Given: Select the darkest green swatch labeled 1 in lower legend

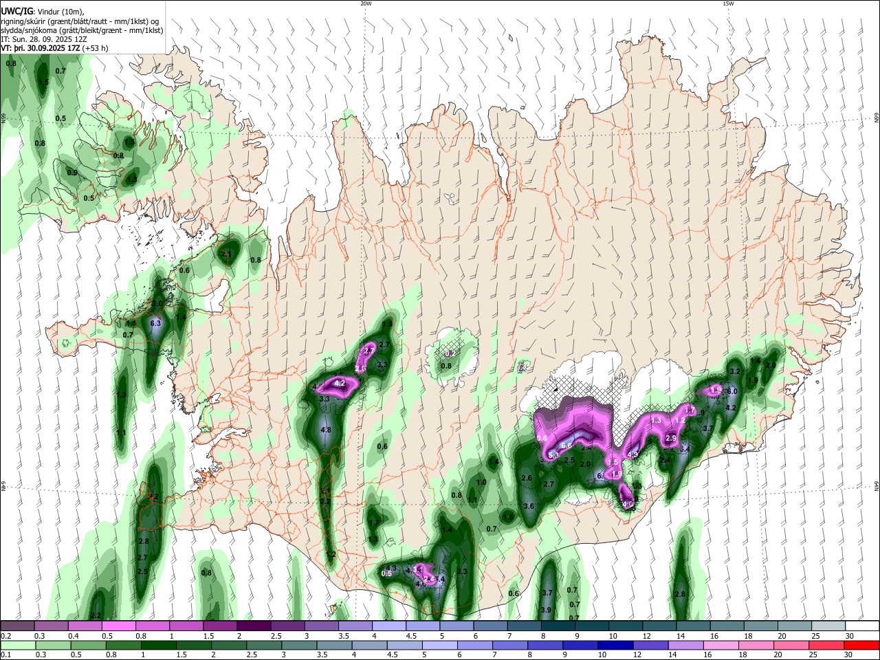Looking at the screenshot, I should click(159, 645).
